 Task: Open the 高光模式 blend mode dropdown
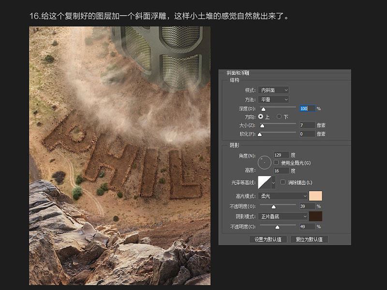coord(282,195)
